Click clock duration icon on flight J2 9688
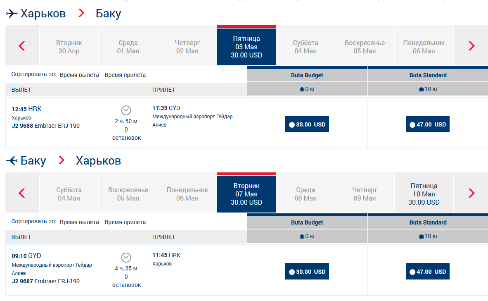The image size is (488, 301). (x=126, y=110)
